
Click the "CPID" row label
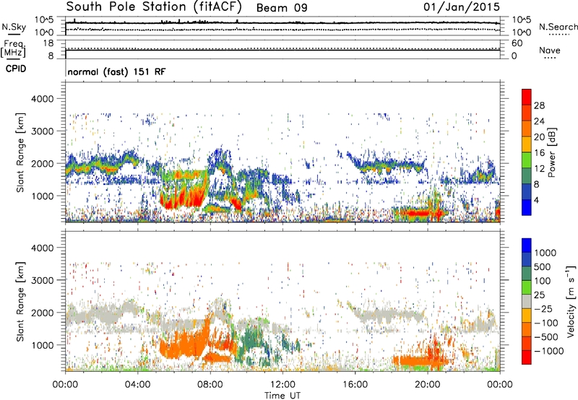pyautogui.click(x=16, y=69)
